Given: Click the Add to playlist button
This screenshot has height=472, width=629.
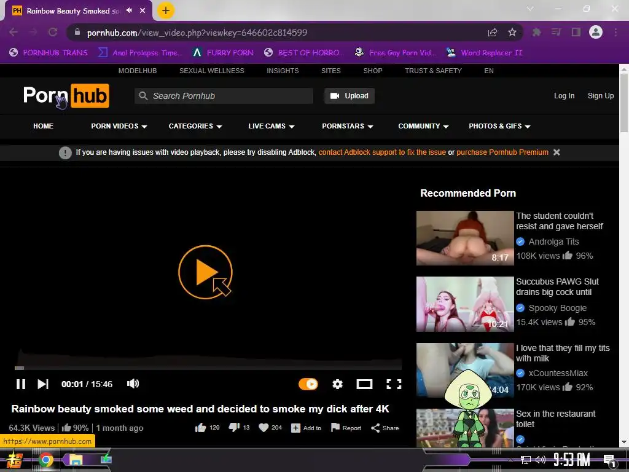Looking at the screenshot, I should pyautogui.click(x=306, y=428).
